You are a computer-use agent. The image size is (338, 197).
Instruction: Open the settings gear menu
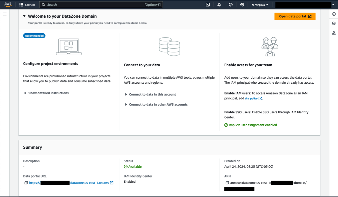click(242, 5)
